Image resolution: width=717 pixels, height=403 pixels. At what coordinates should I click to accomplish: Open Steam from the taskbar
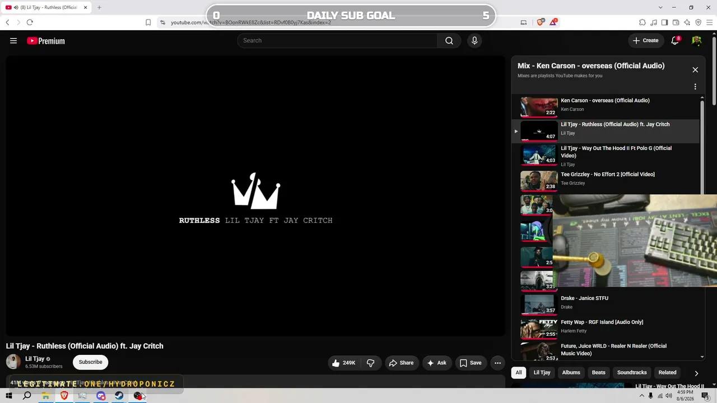(119, 396)
